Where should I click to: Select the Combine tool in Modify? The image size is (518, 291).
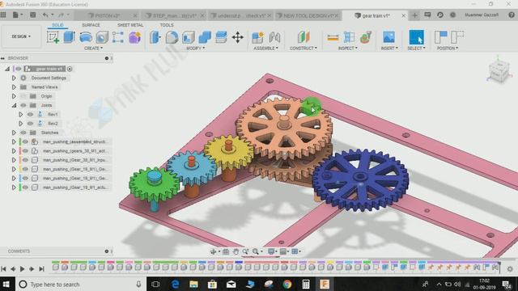pyautogui.click(x=205, y=37)
